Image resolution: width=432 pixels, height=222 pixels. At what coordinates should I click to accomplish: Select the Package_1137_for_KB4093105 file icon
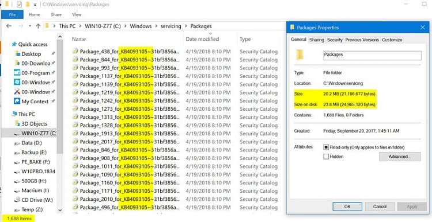(75, 76)
